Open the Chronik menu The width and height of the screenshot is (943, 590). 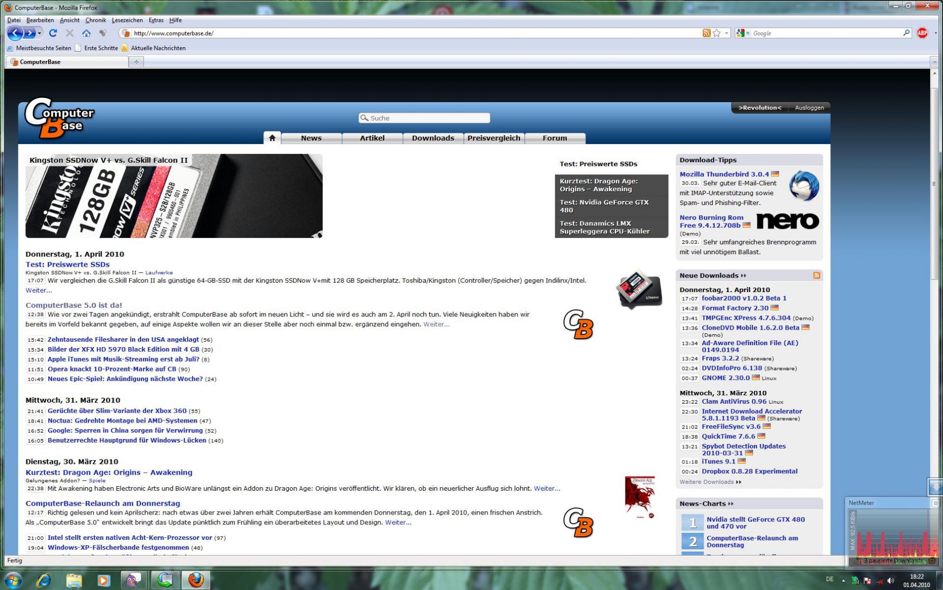click(95, 20)
